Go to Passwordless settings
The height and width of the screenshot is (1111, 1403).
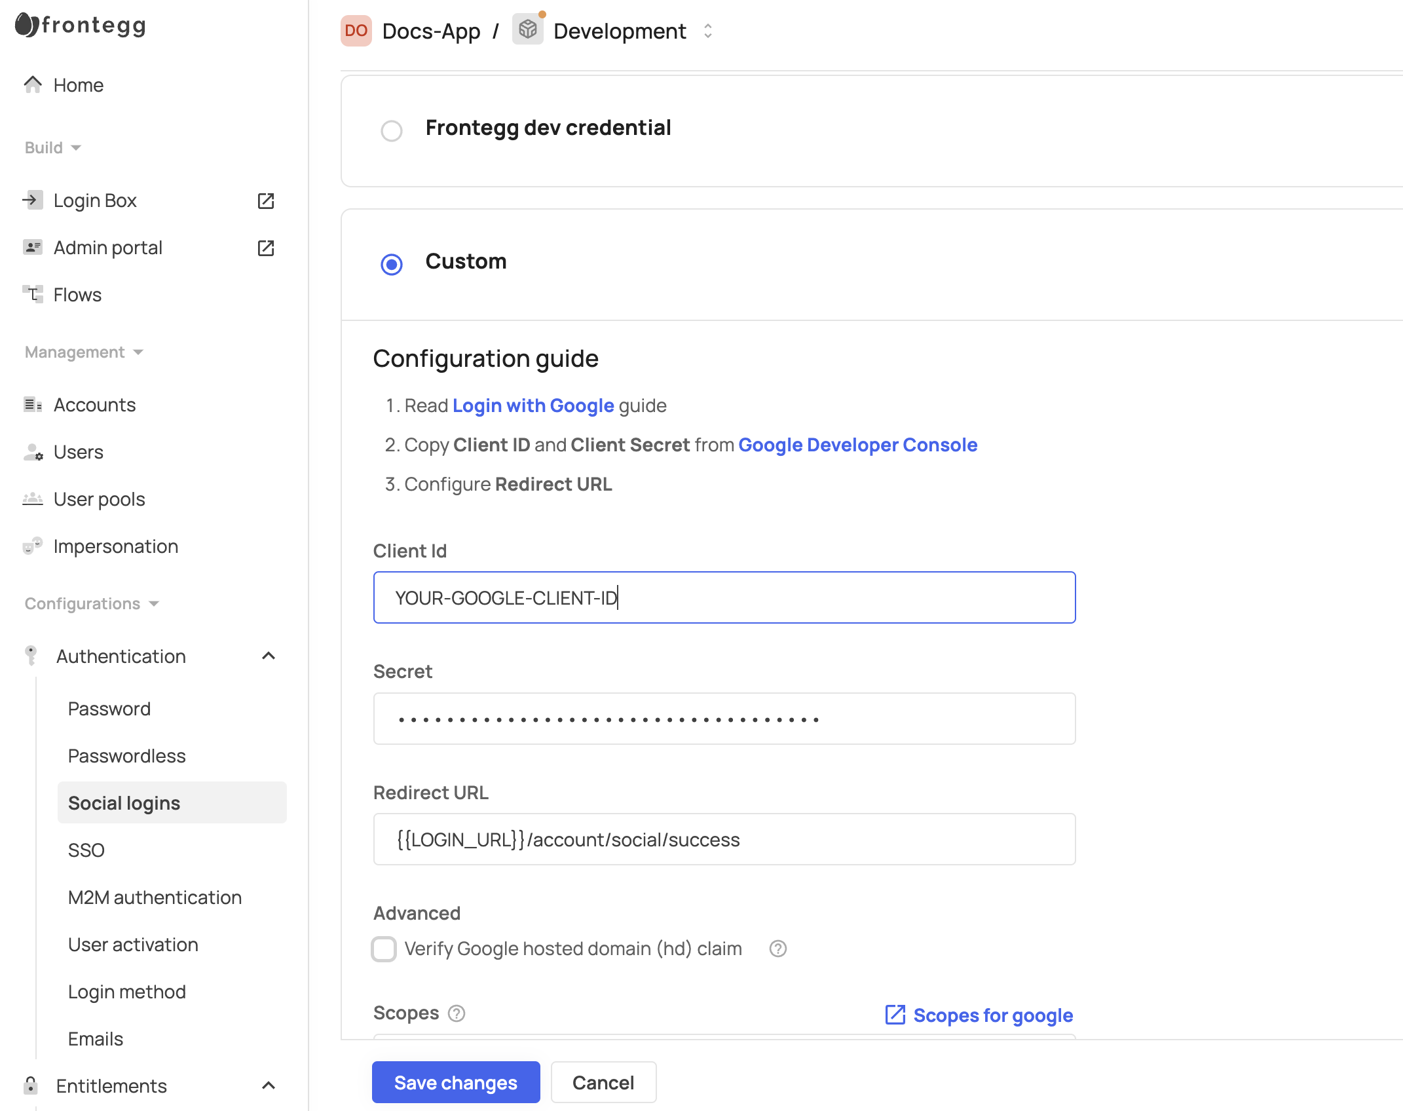point(127,755)
